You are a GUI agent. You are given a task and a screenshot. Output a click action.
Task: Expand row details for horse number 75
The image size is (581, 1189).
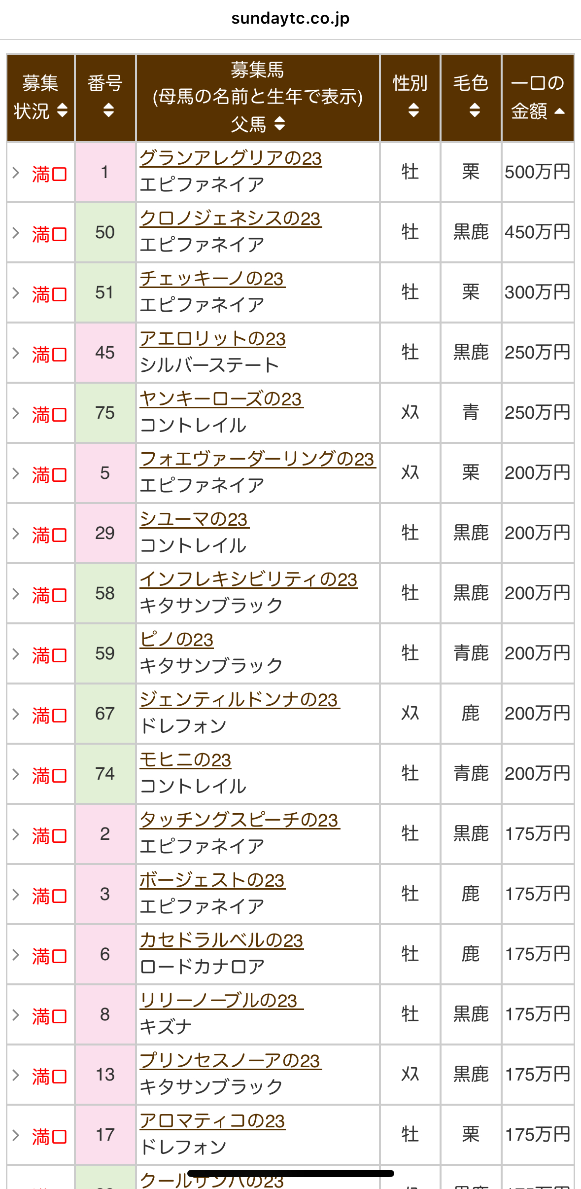16,413
